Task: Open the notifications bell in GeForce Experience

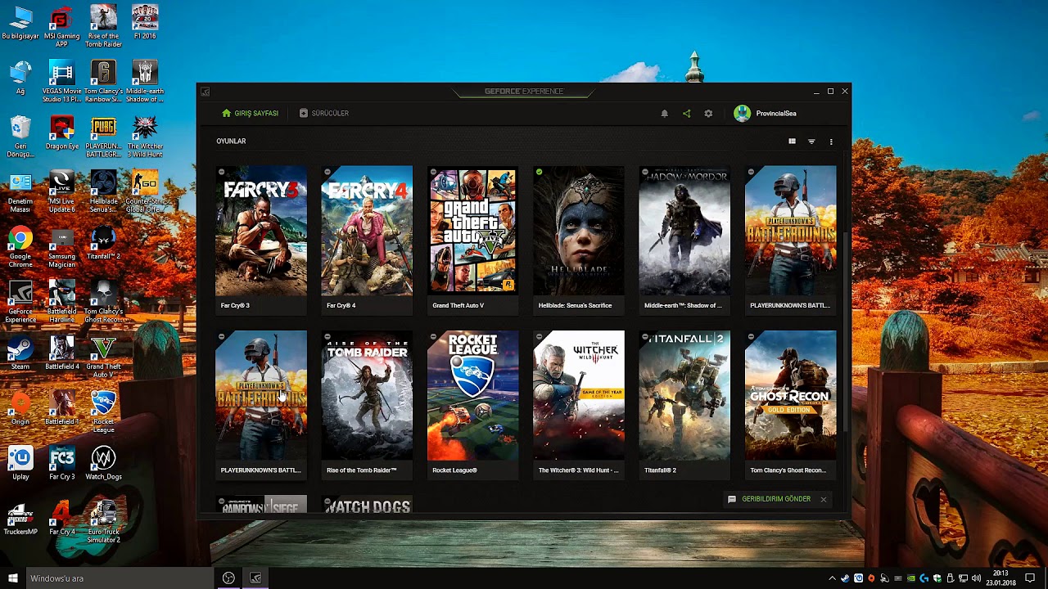Action: (665, 114)
